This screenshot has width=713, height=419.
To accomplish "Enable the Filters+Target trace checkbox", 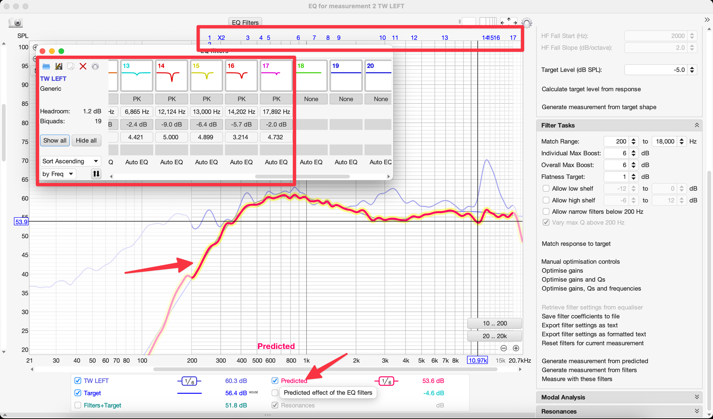I will (x=78, y=405).
